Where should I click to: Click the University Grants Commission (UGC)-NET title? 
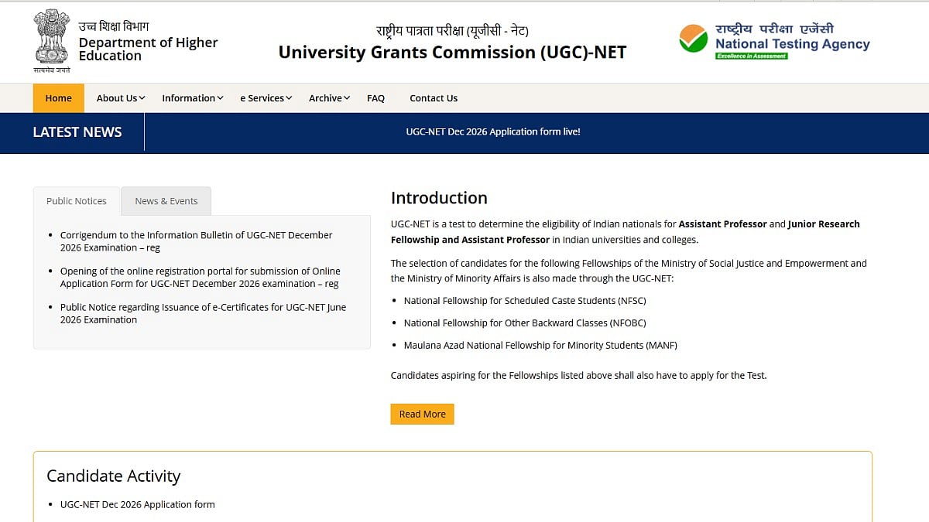452,53
